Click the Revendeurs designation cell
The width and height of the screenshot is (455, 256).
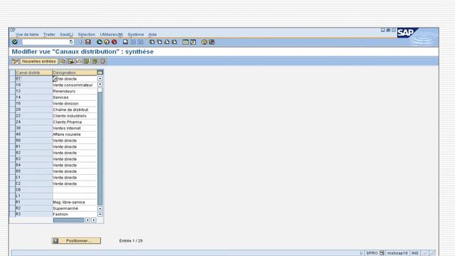click(x=75, y=91)
